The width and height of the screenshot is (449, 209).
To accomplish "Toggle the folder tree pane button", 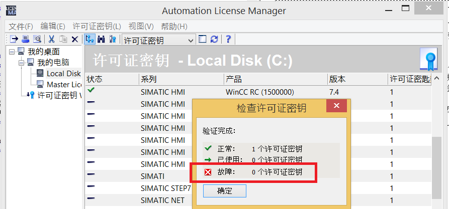I will pos(89,39).
